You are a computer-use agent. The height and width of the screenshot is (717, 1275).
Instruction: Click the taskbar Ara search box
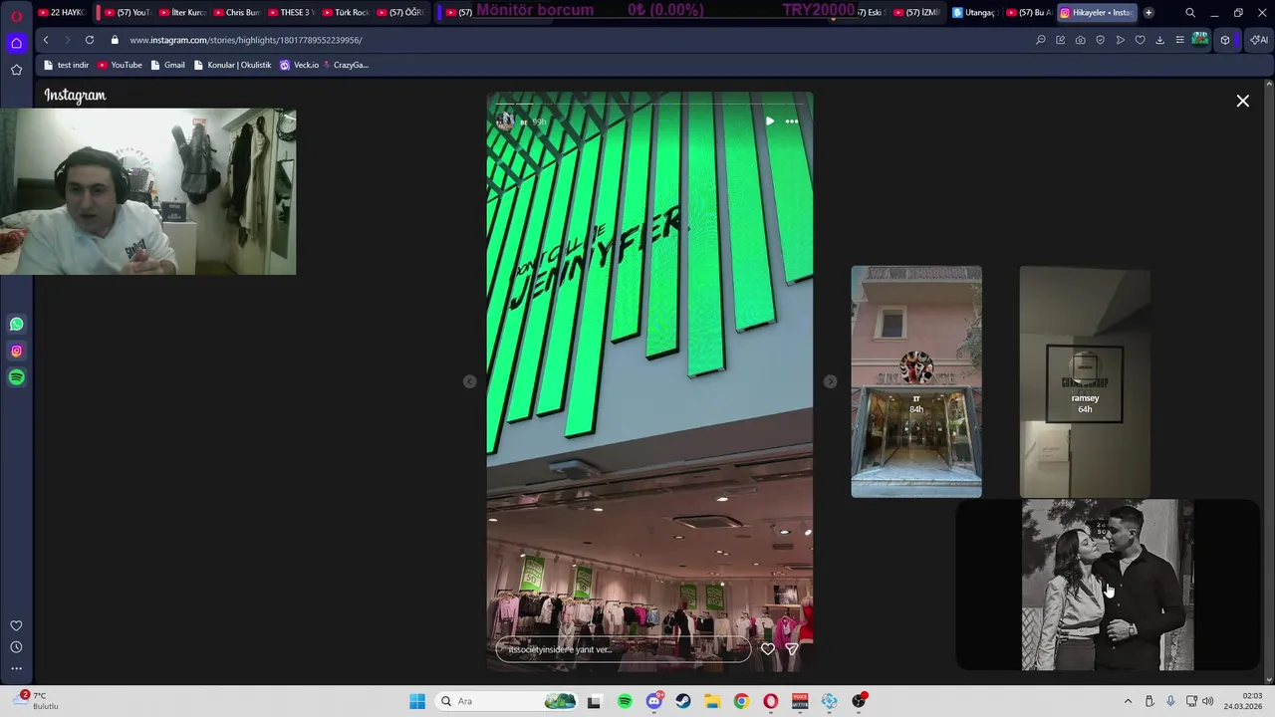[508, 701]
